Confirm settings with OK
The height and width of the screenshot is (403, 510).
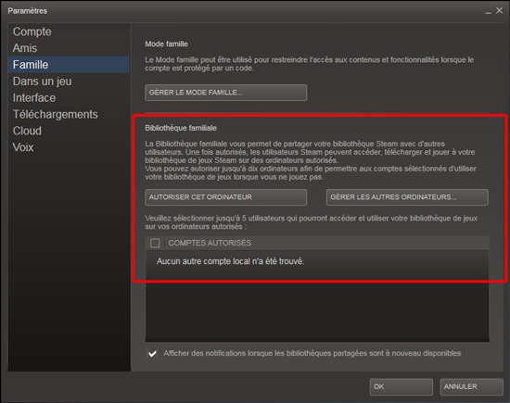tap(401, 386)
